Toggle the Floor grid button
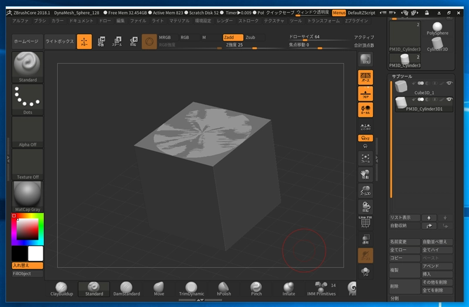 365,94
